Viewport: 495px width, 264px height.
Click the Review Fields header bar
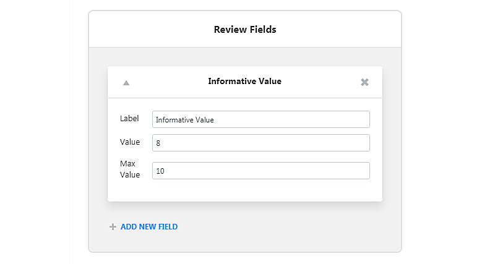point(245,29)
